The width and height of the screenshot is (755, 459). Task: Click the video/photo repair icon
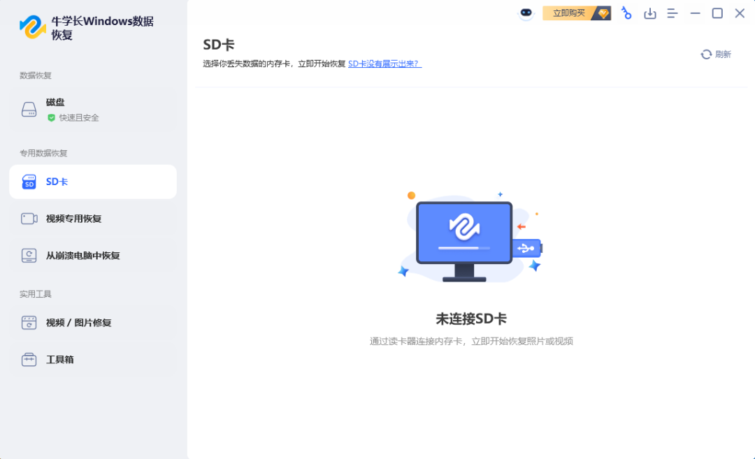[29, 323]
